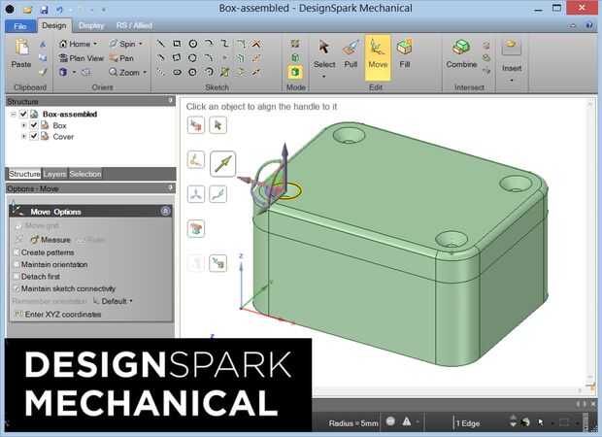Image resolution: width=602 pixels, height=437 pixels.
Task: Open the Zoom dropdown arrow
Action: pyautogui.click(x=145, y=72)
